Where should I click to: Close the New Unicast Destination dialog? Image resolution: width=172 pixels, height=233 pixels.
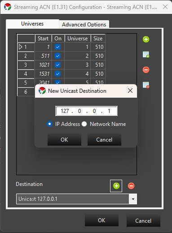click(130, 91)
